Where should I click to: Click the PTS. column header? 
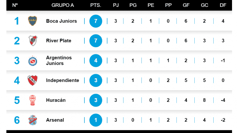96,5
